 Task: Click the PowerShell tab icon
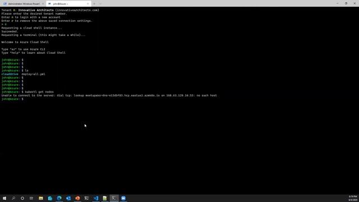click(x=5, y=4)
